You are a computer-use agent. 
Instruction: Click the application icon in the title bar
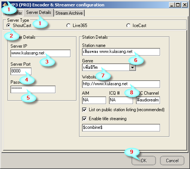(x=4, y=5)
